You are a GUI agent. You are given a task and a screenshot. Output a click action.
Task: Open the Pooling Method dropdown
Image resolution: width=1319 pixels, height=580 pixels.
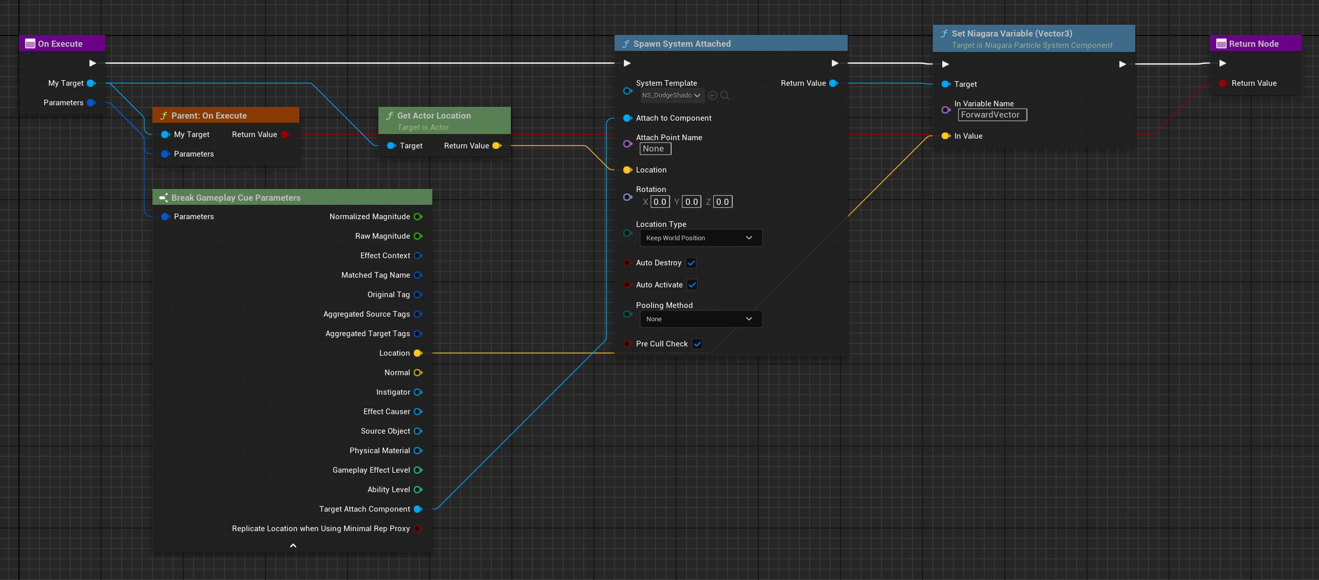[x=700, y=319]
